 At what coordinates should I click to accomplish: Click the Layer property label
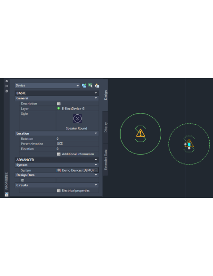click(x=25, y=109)
